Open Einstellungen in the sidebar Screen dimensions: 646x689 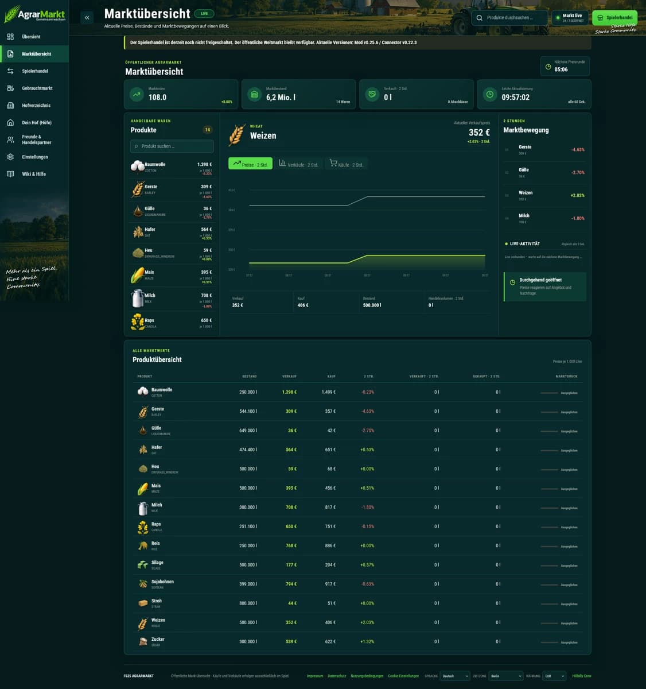tap(34, 157)
